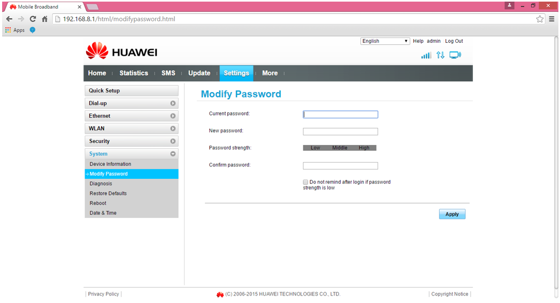Reload the page with the refresh icon
Viewport: 560px width, 303px height.
(33, 19)
